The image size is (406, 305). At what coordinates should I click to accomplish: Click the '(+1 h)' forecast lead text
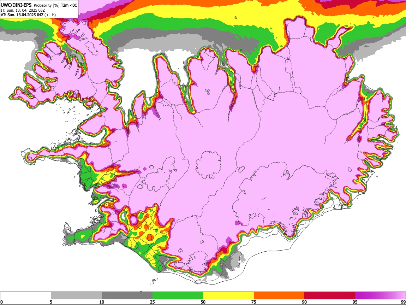pyautogui.click(x=50, y=15)
